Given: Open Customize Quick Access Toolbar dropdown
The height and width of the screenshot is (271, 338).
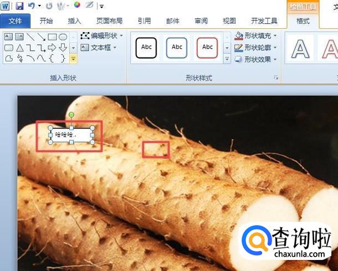Looking at the screenshot, I should tap(101, 7).
